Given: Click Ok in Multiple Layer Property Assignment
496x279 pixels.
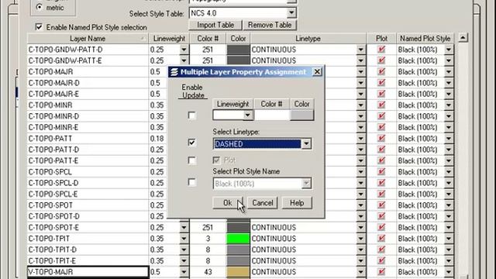Looking at the screenshot, I should 228,203.
